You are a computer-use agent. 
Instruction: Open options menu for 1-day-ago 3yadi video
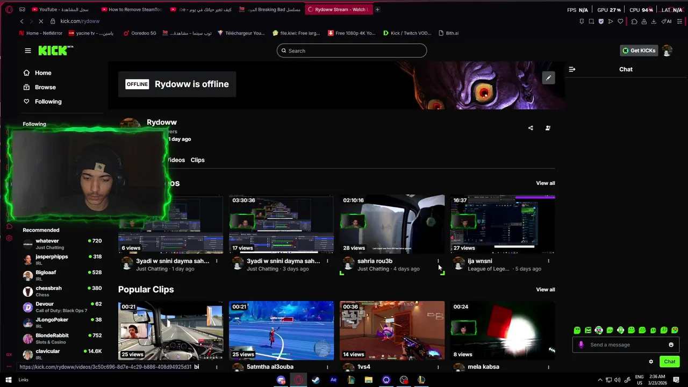[217, 261]
